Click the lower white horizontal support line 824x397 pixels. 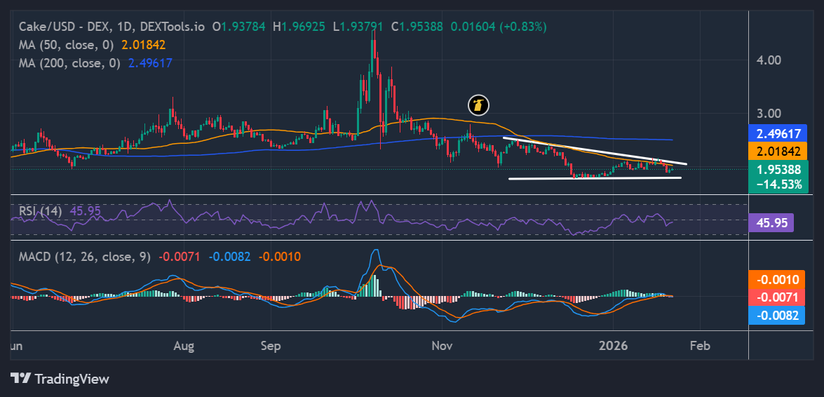595,178
